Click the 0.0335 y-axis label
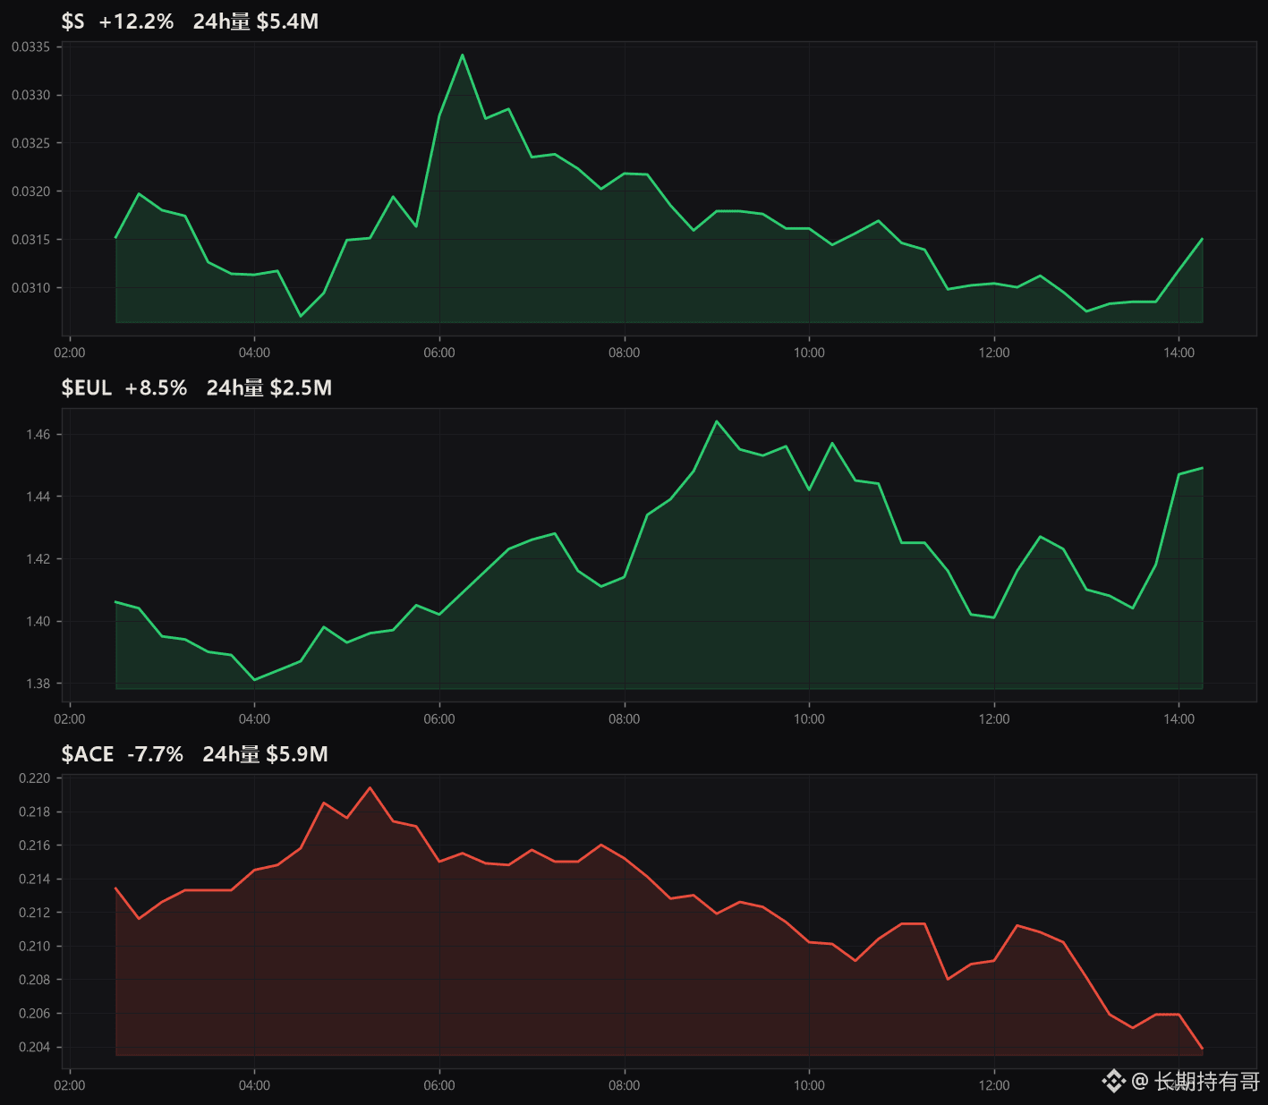The height and width of the screenshot is (1105, 1268). point(30,47)
